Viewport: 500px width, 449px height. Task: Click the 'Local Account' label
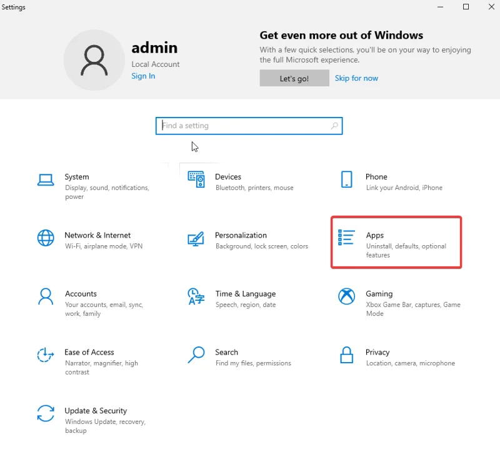pyautogui.click(x=155, y=64)
